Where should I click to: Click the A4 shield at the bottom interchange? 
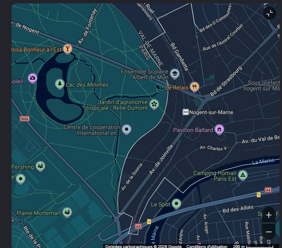[138, 227]
